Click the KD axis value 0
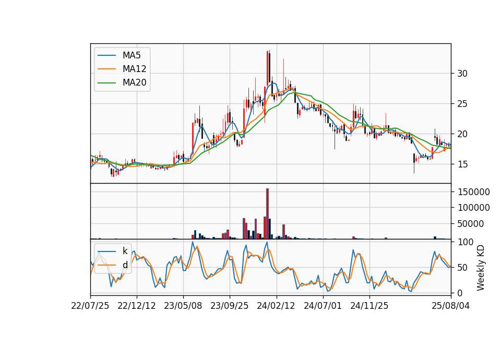501x360 pixels. (x=460, y=293)
